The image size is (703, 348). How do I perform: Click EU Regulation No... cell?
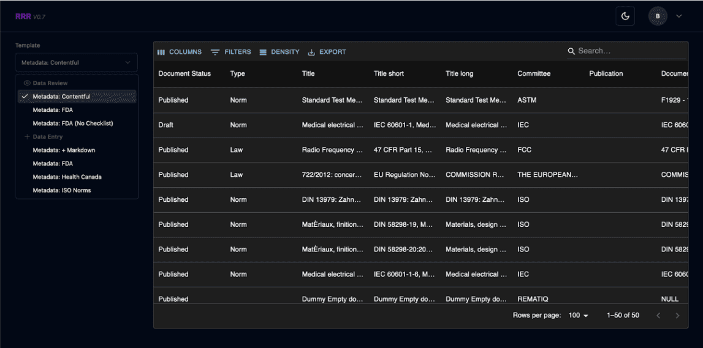405,175
